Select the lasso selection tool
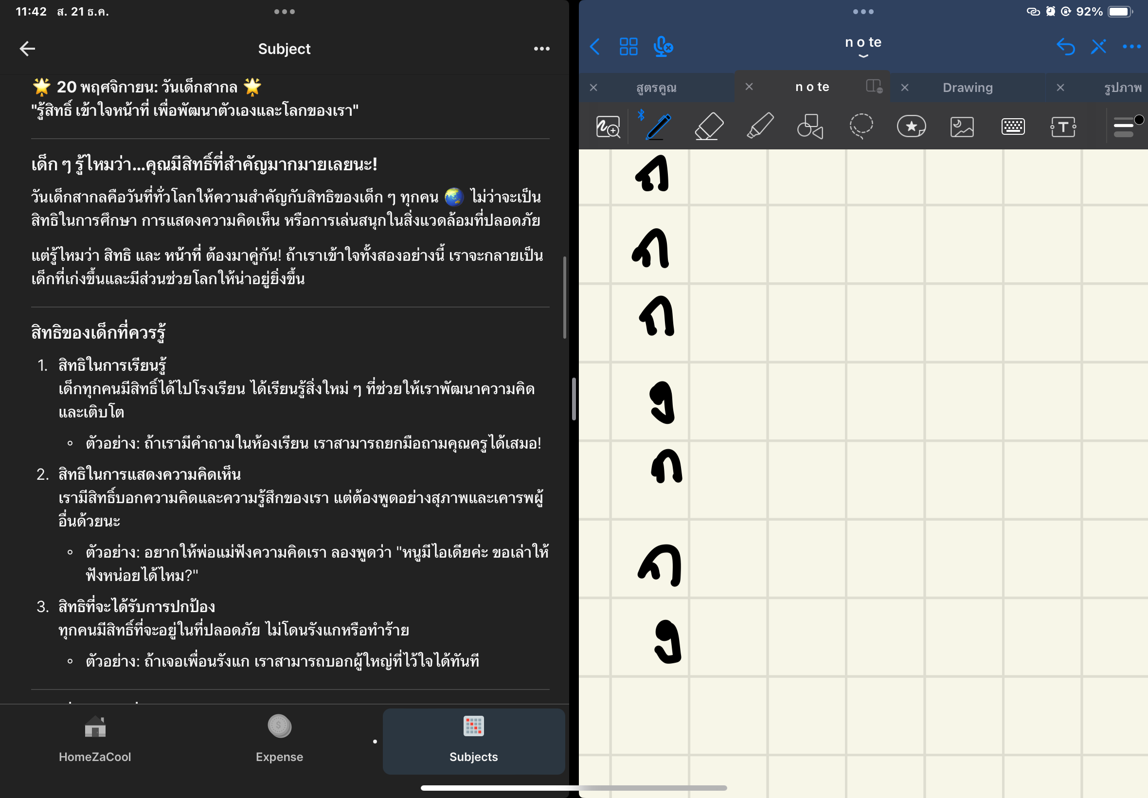Screen dimensions: 1148x798 coord(861,127)
